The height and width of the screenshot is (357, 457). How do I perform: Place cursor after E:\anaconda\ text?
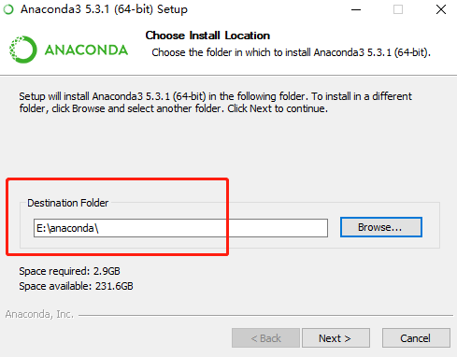99,228
